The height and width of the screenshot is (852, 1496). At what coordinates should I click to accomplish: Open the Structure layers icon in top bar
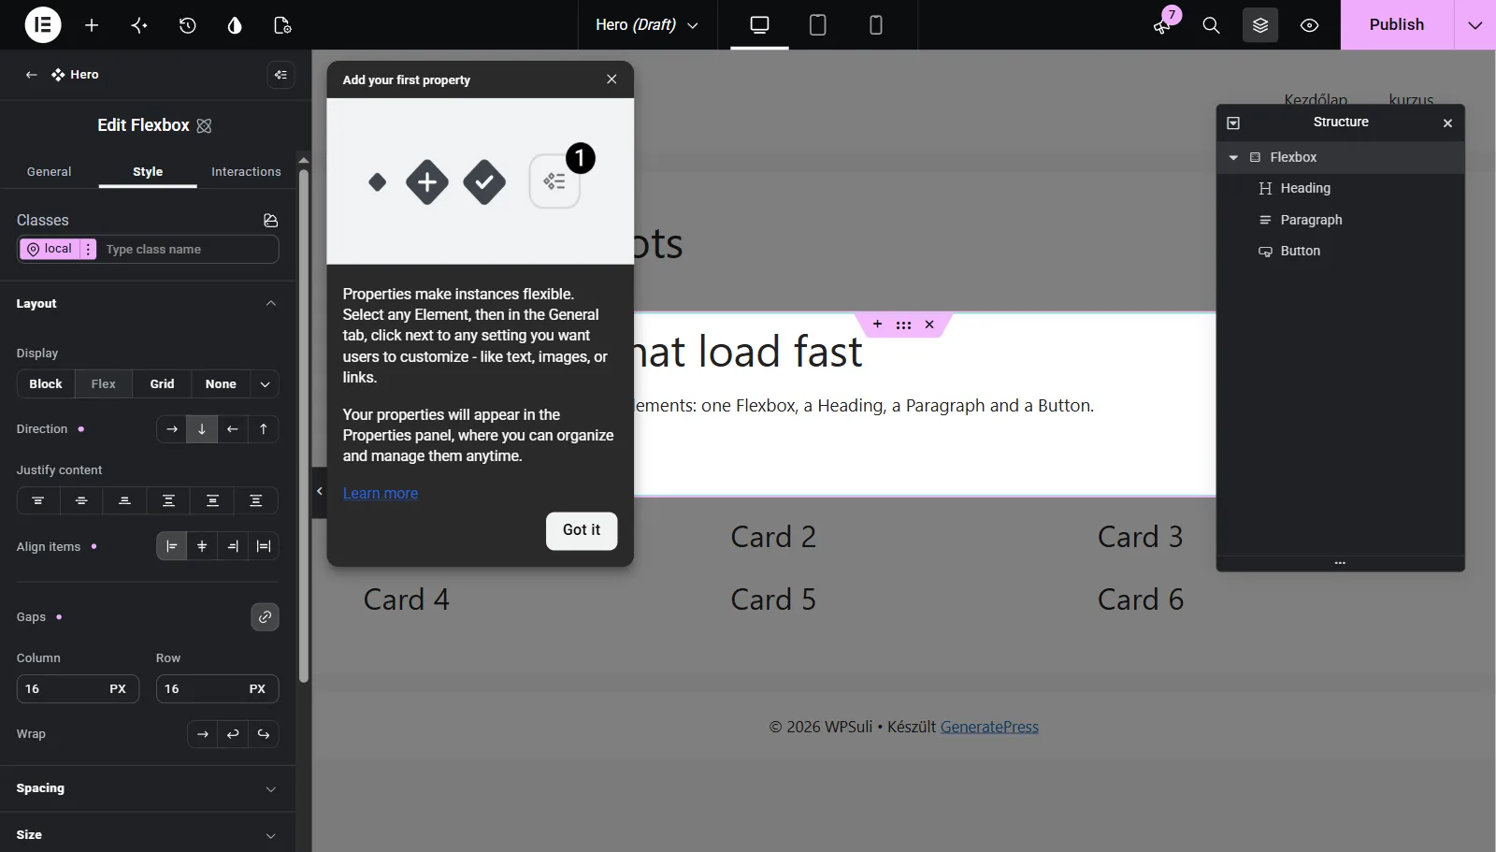pos(1260,25)
